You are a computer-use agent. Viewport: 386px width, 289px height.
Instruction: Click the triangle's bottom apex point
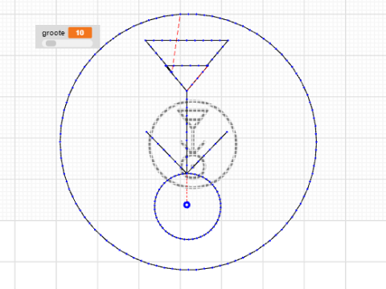[187, 91]
